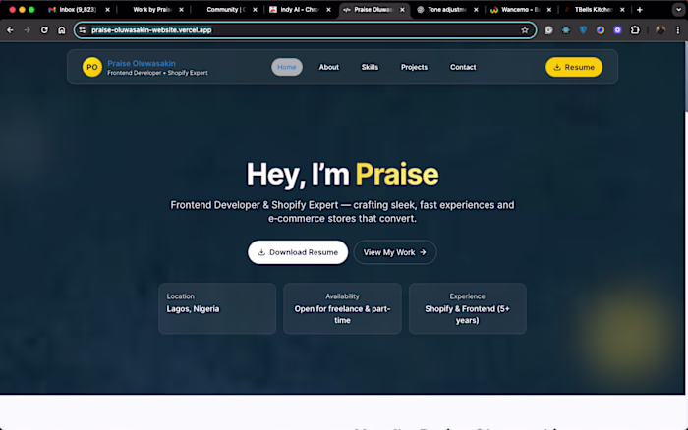This screenshot has width=688, height=430.
Task: Click the Open for freelance availability card
Action: (342, 308)
